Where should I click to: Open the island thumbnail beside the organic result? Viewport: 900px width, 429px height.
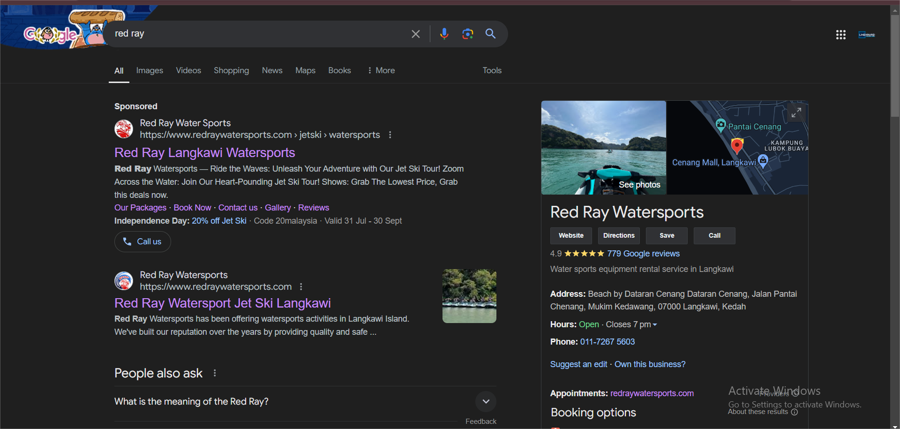469,296
